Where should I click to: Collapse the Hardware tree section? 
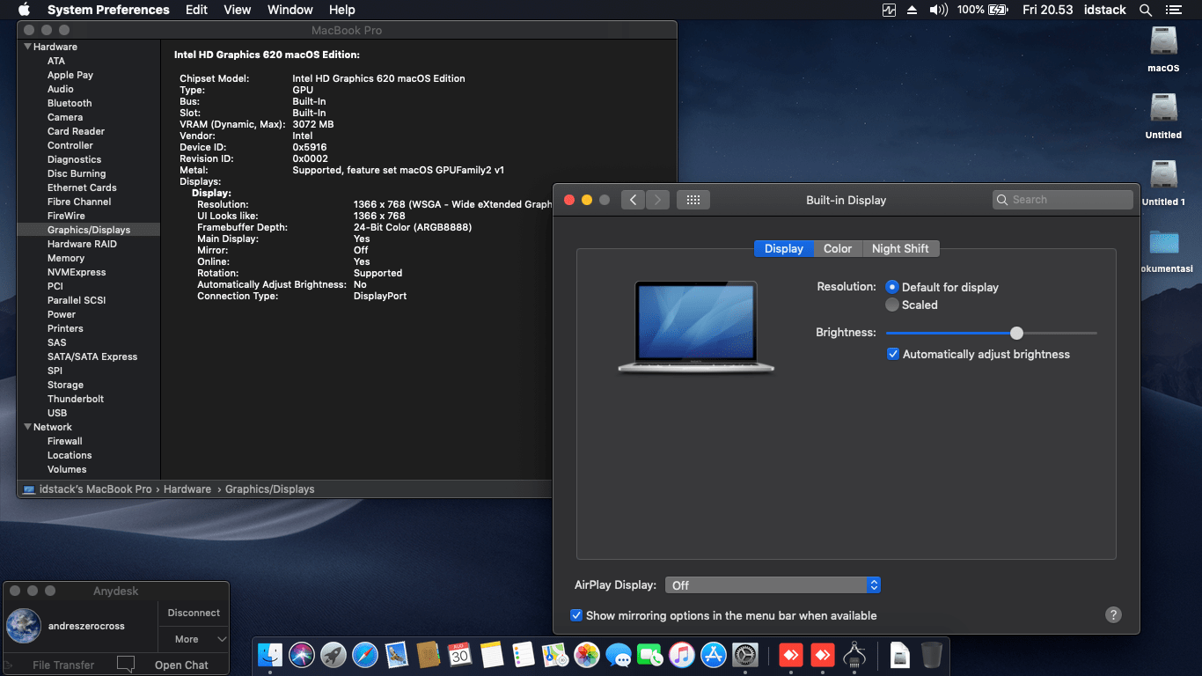click(28, 47)
